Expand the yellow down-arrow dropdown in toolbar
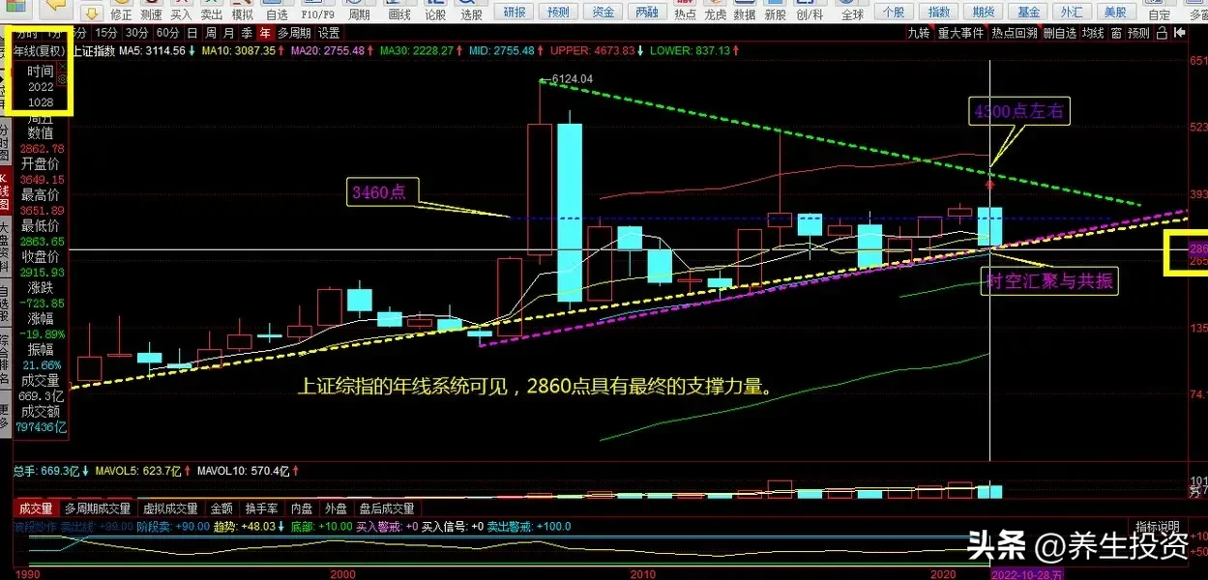Image resolution: width=1208 pixels, height=580 pixels. (90, 13)
